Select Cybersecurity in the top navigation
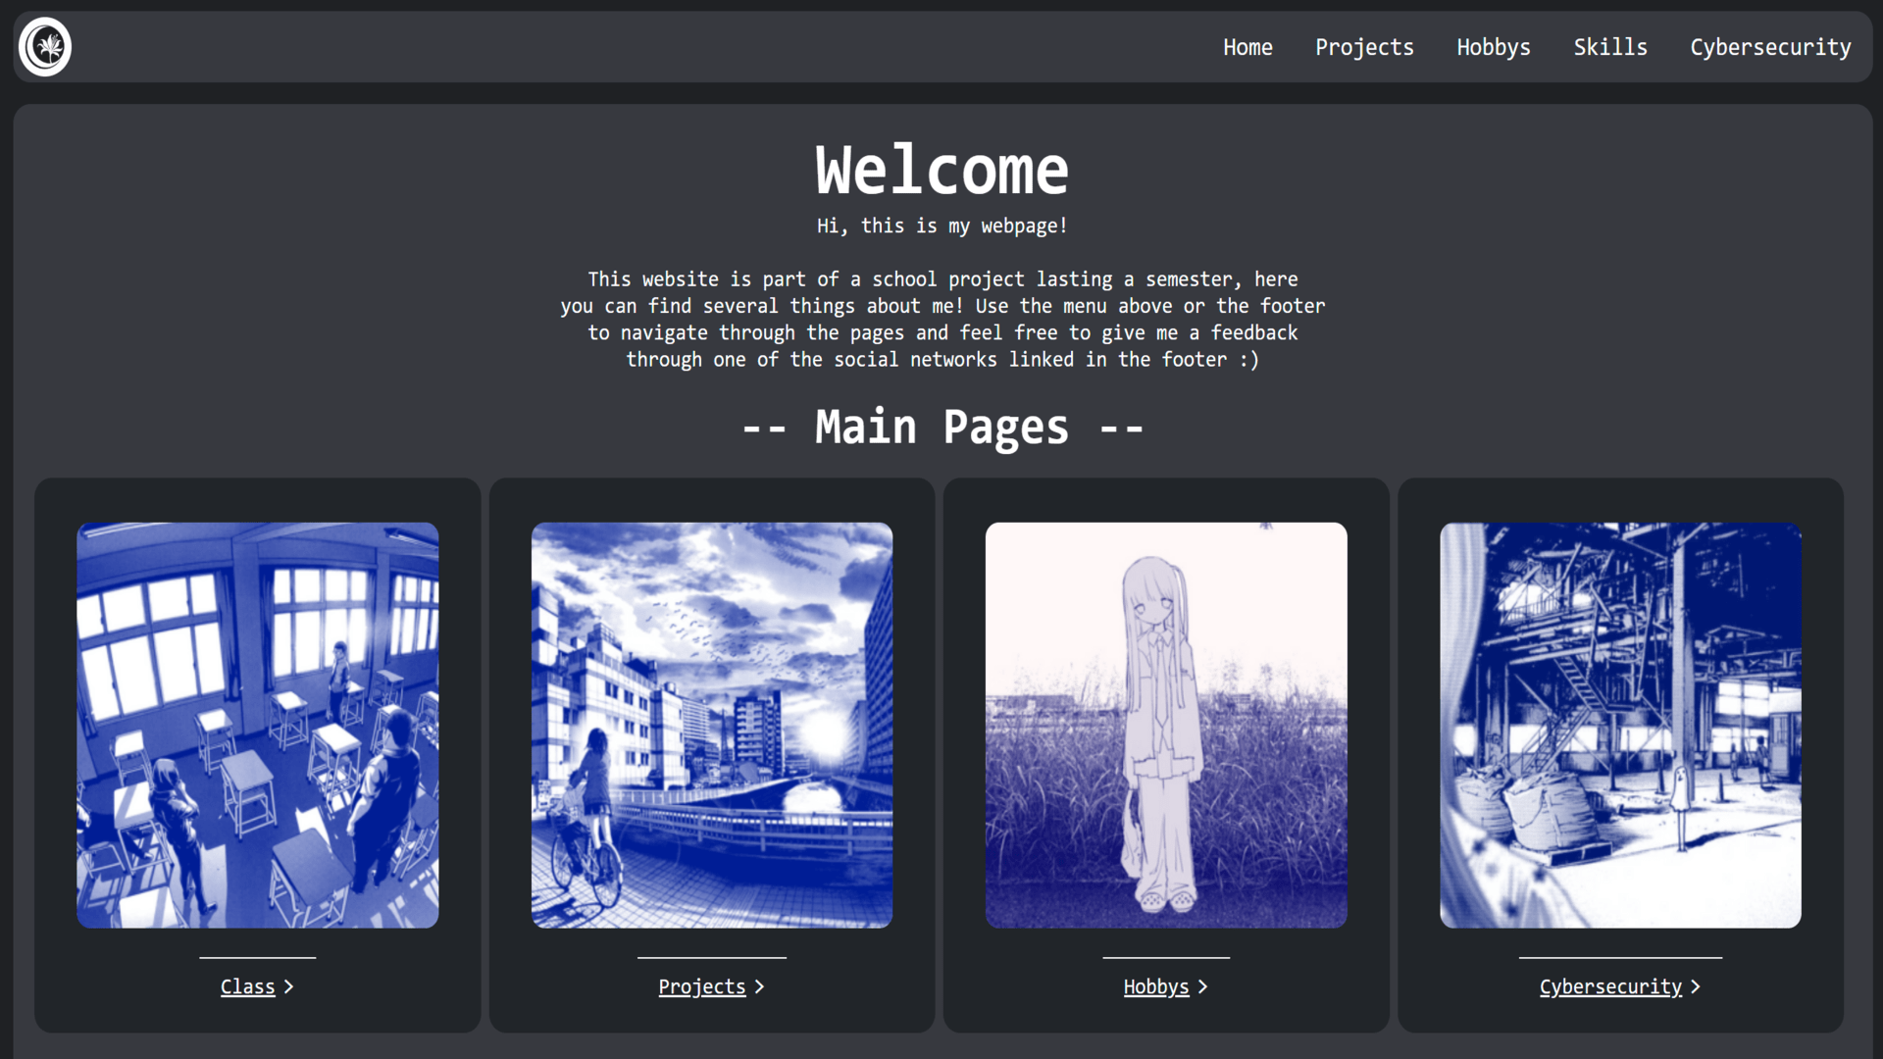 click(x=1770, y=46)
